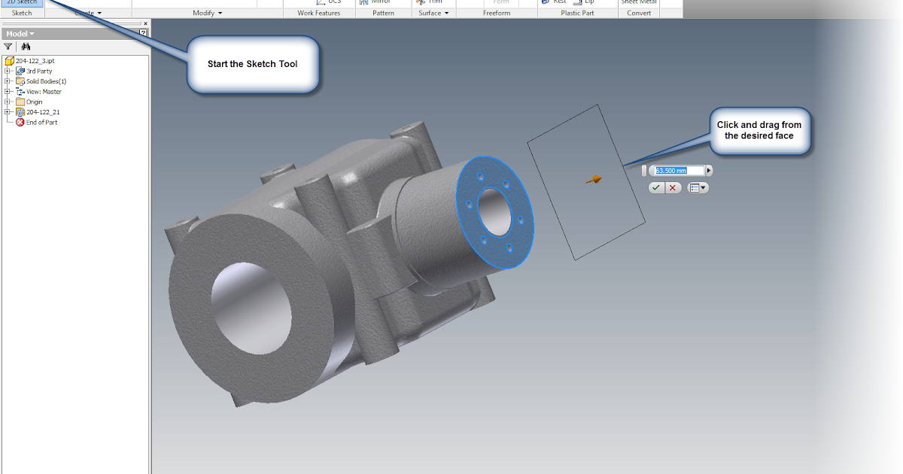This screenshot has height=474, width=903.
Task: Click the mini toolbar options dropdown
Action: point(698,187)
